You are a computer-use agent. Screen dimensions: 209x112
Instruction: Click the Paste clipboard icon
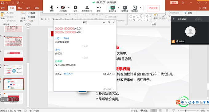pos(2,14)
